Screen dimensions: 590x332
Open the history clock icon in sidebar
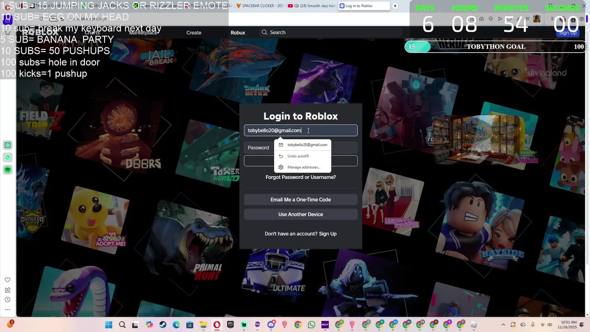pos(7,300)
